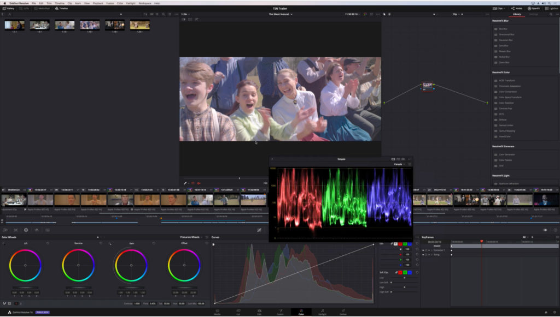Reset the Lift color wheel
This screenshot has height=317, width=560.
pyautogui.click(x=48, y=243)
